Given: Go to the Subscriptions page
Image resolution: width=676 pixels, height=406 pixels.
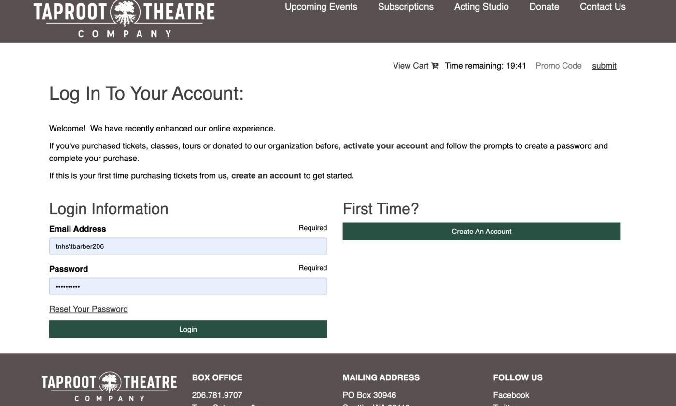Looking at the screenshot, I should (406, 7).
